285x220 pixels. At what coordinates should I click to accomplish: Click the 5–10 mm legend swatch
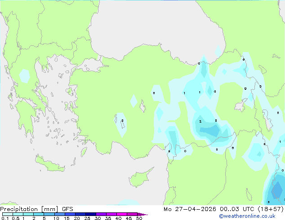(x=49, y=214)
